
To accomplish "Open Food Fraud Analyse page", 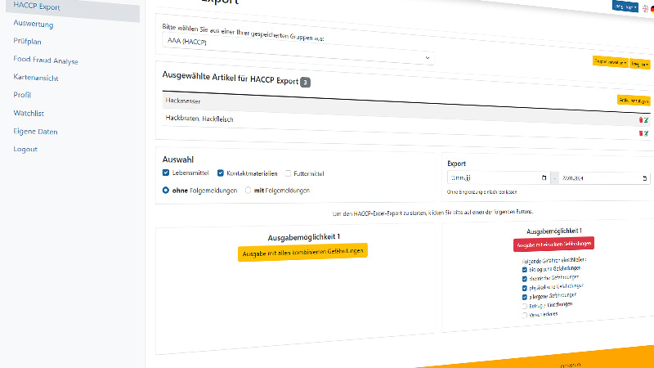I will [46, 60].
